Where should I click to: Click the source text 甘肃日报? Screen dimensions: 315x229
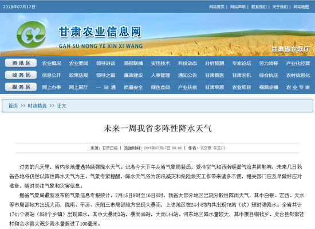110,148
